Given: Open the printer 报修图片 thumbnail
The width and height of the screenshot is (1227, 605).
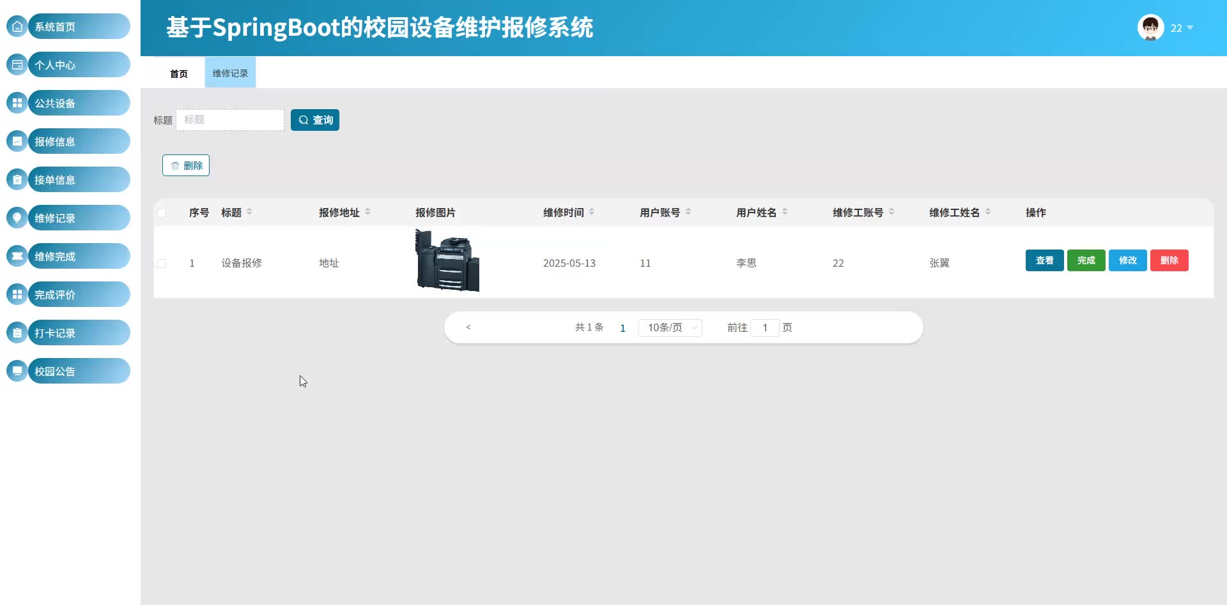Looking at the screenshot, I should 447,260.
